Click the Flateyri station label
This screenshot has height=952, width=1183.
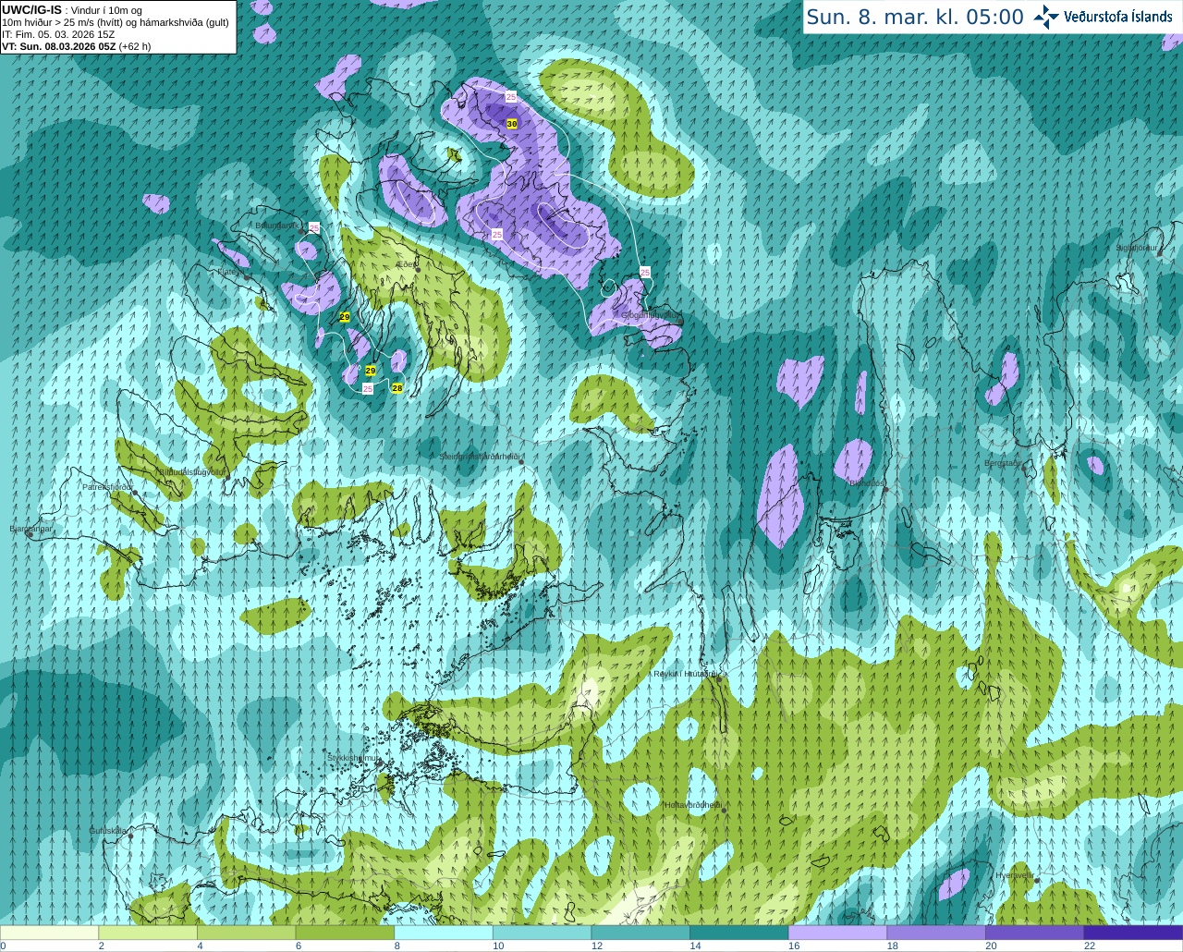tap(229, 272)
